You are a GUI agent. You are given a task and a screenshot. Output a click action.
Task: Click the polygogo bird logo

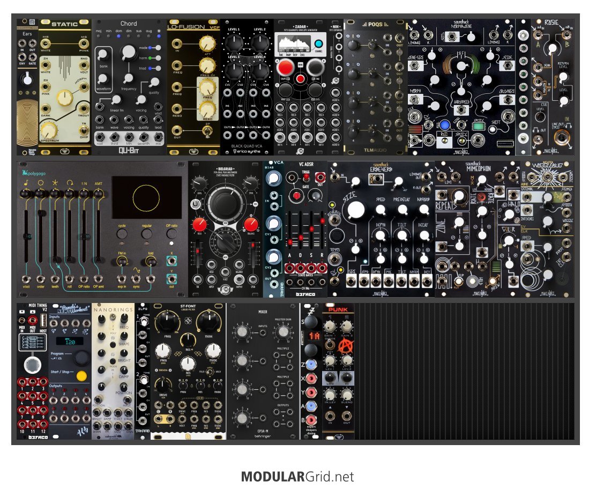point(25,173)
